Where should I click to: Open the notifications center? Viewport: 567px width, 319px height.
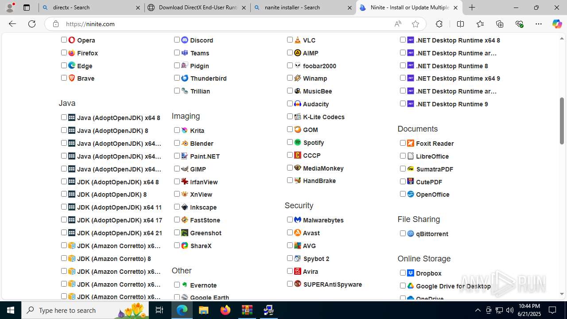[x=552, y=310]
